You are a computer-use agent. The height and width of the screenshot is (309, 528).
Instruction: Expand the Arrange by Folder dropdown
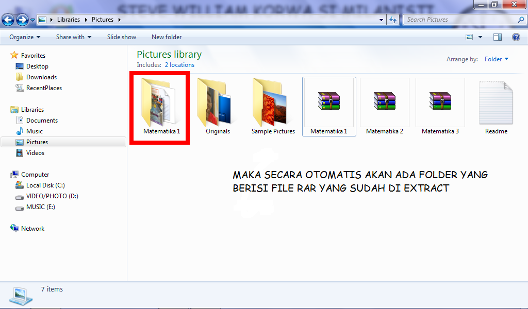(496, 59)
